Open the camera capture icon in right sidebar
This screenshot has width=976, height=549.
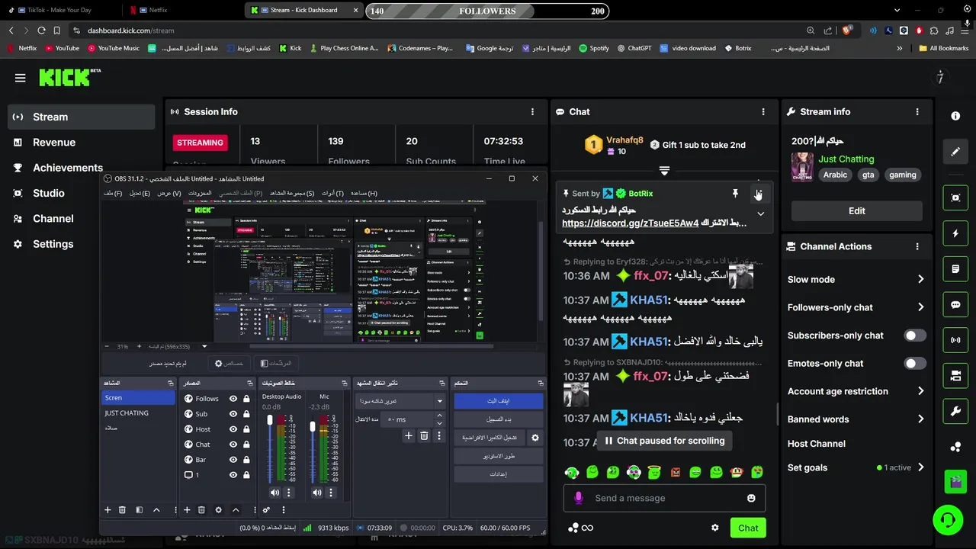coord(955,197)
